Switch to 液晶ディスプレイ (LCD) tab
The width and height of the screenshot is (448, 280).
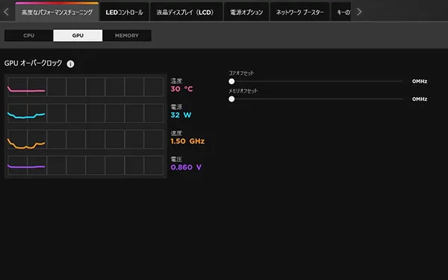(186, 12)
